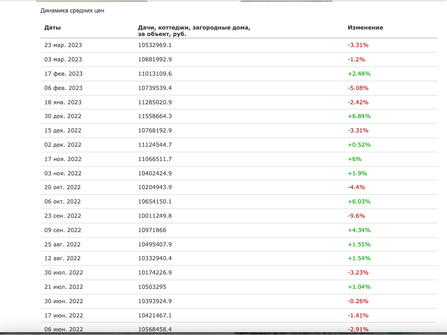Click the '+4.34%' change value

pyautogui.click(x=359, y=230)
